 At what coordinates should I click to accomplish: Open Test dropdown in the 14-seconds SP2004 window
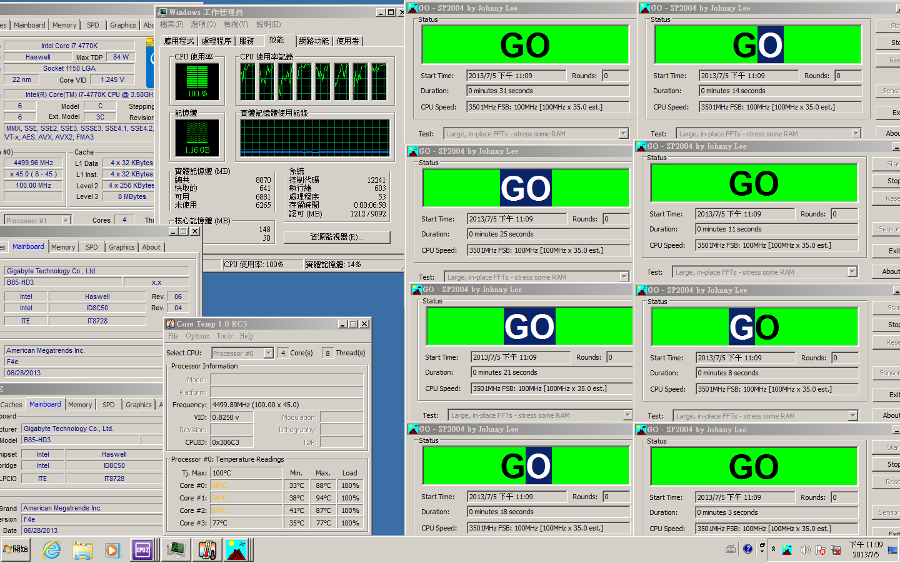(x=856, y=133)
